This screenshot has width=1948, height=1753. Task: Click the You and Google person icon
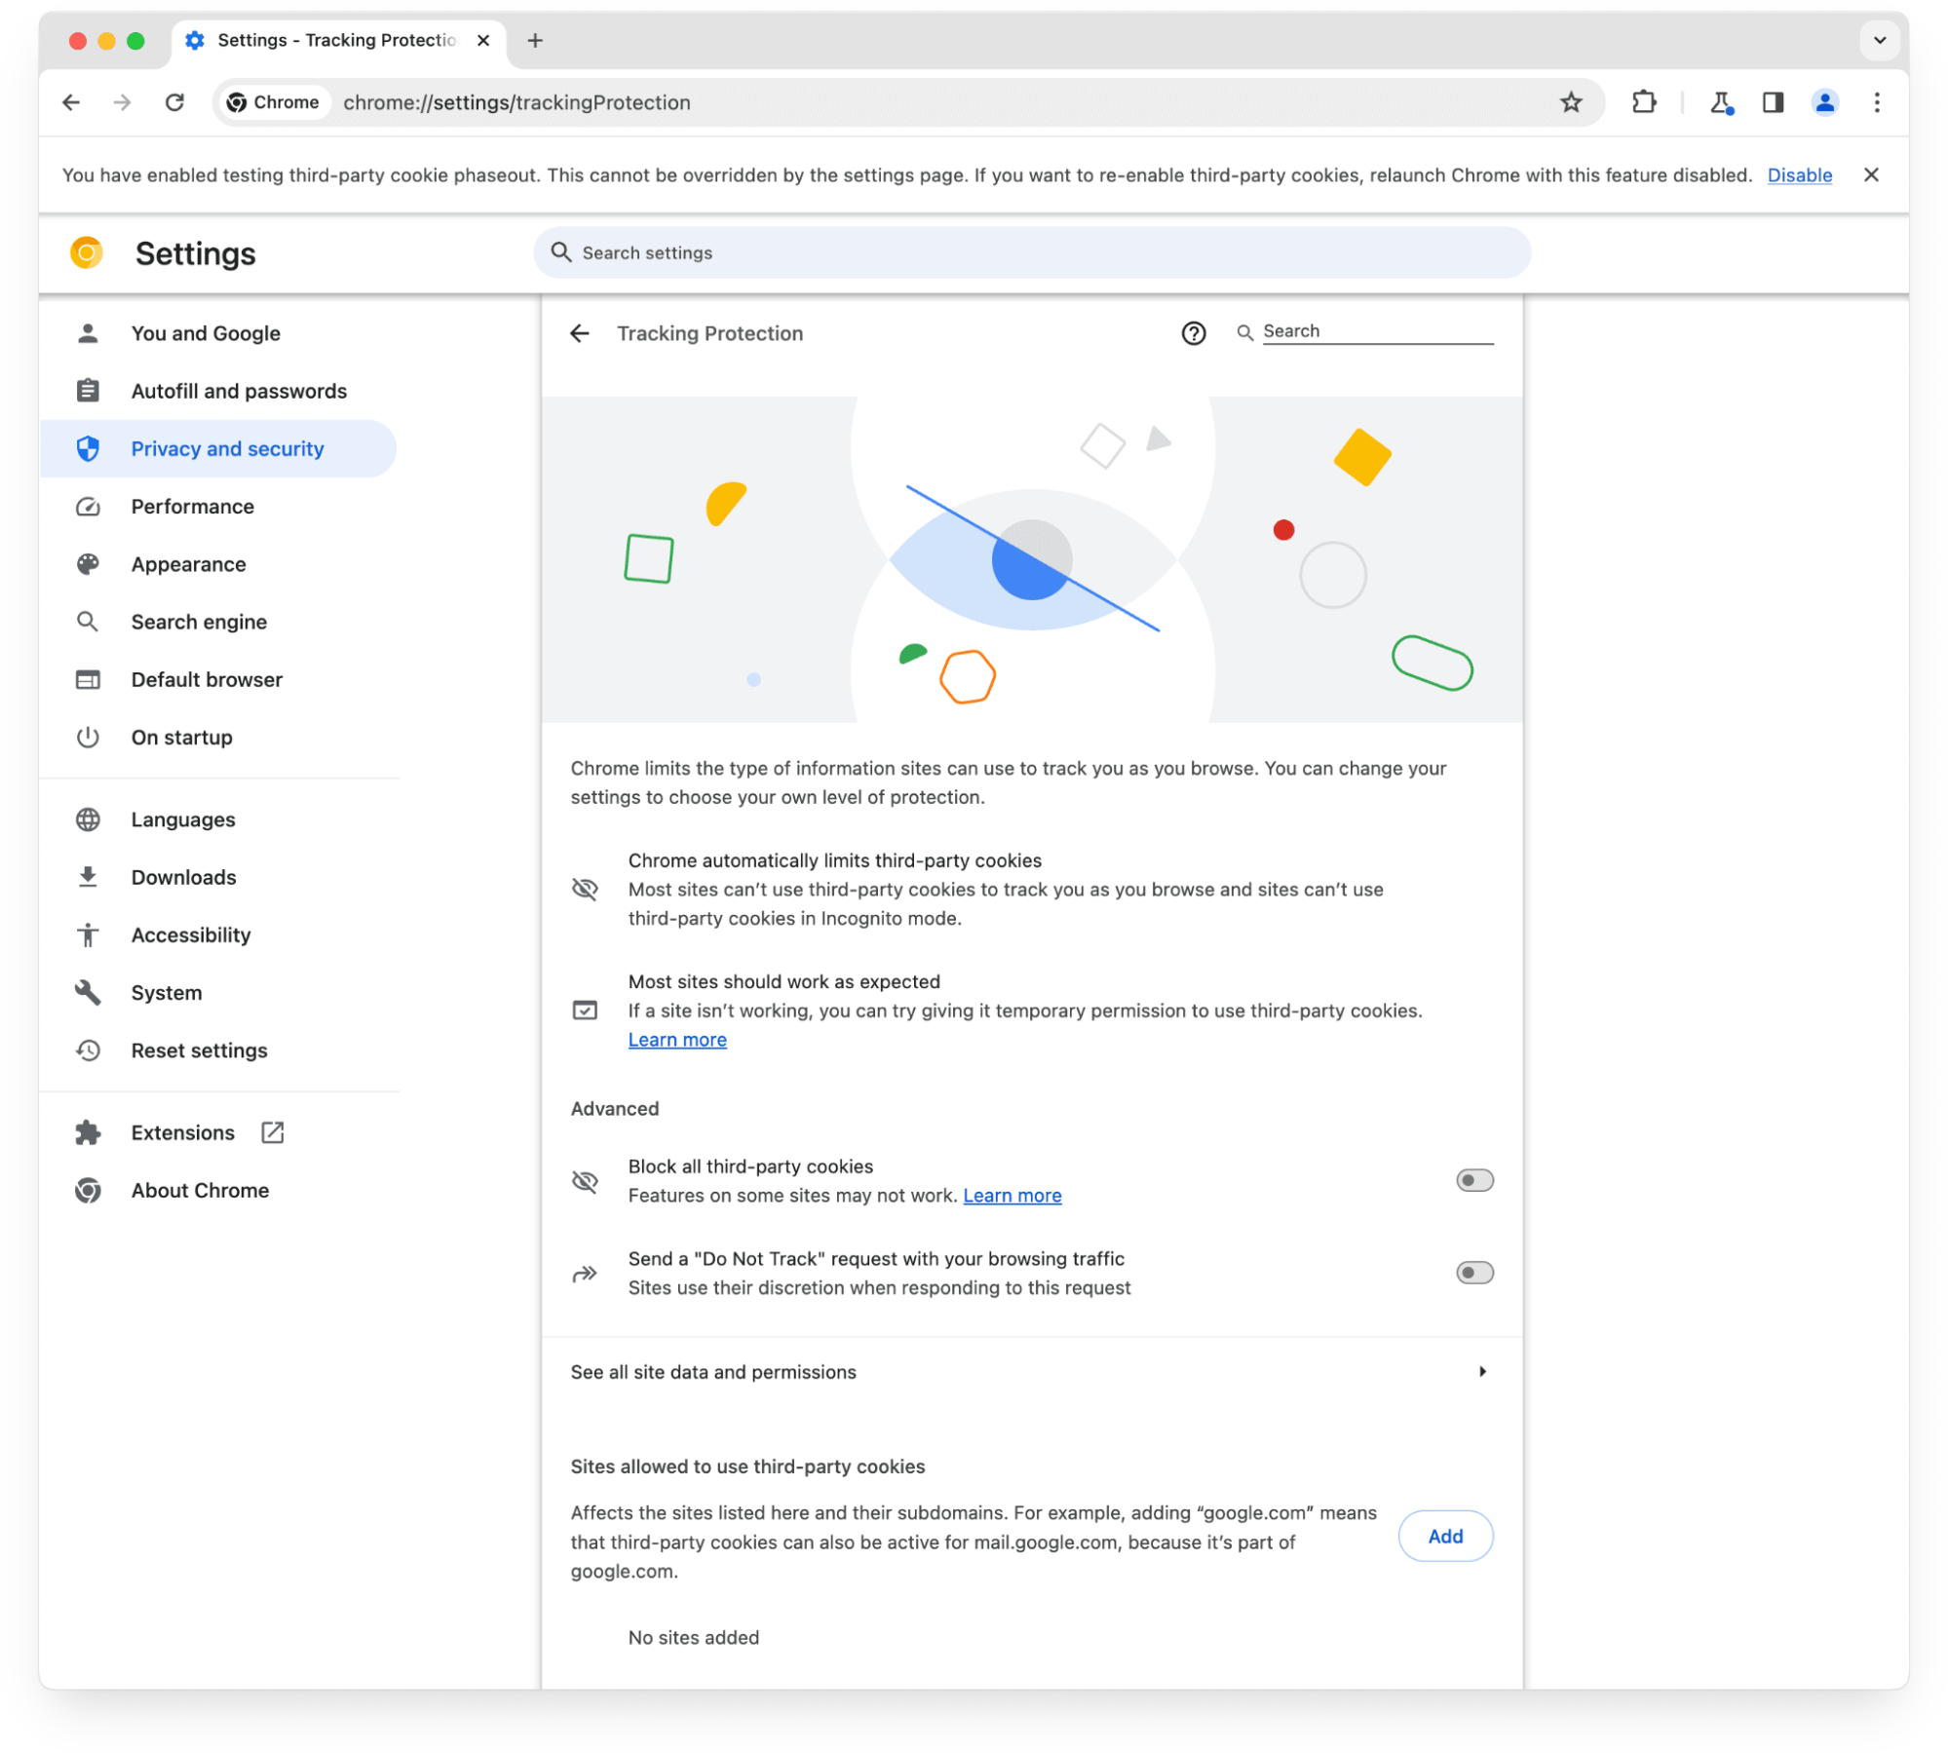tap(88, 333)
